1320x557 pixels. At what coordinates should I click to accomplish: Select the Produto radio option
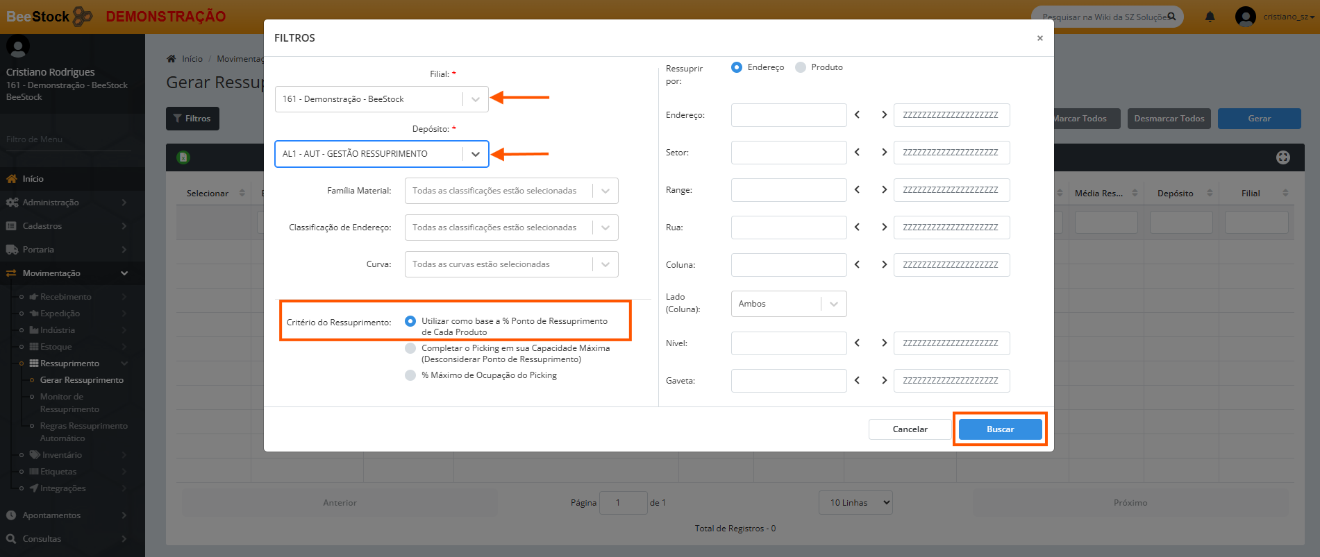(x=801, y=67)
